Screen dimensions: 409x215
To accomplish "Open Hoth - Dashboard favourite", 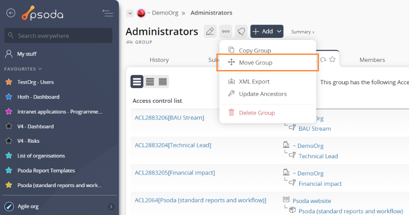I will [x=38, y=97].
